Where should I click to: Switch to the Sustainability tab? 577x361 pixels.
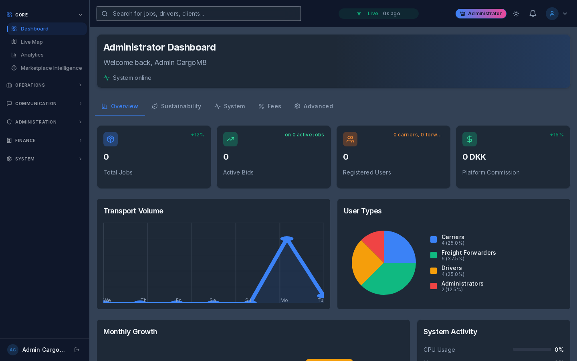point(176,106)
